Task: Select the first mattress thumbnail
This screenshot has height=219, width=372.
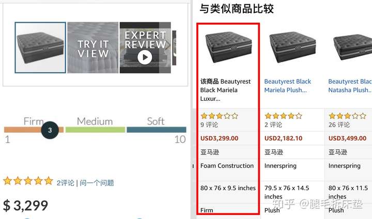Action: pyautogui.click(x=40, y=48)
